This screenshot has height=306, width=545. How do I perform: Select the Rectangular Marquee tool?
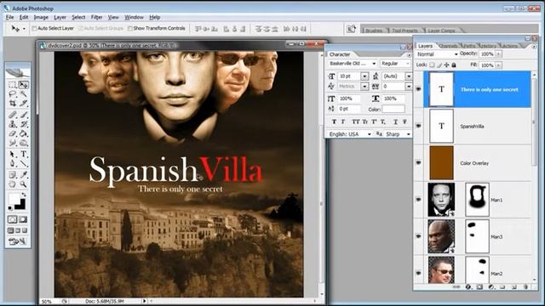point(13,85)
